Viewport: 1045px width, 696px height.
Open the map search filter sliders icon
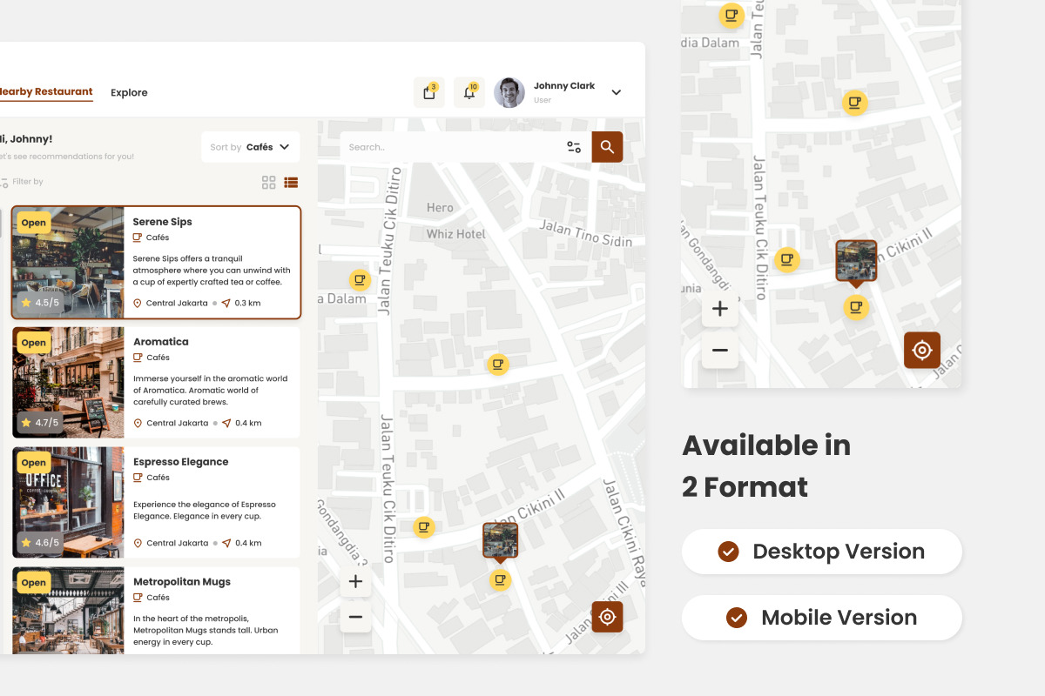click(574, 147)
